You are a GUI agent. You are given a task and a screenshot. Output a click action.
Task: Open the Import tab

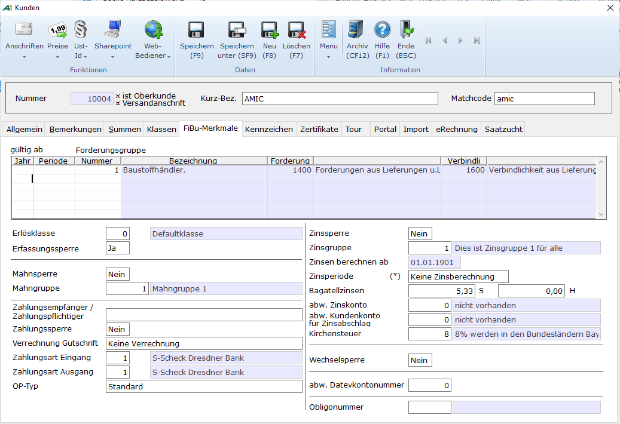coord(416,130)
